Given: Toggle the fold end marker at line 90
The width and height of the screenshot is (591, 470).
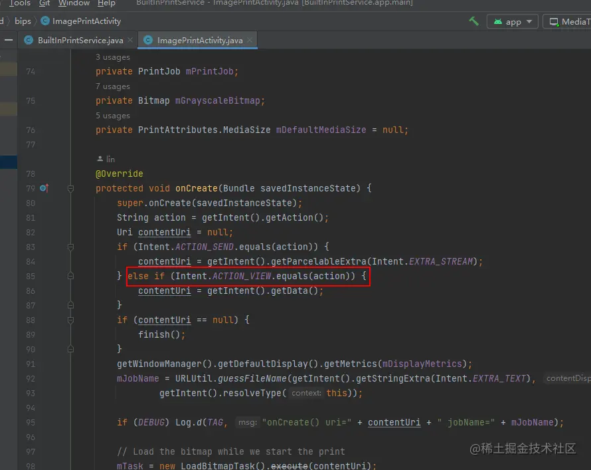Looking at the screenshot, I should point(70,349).
